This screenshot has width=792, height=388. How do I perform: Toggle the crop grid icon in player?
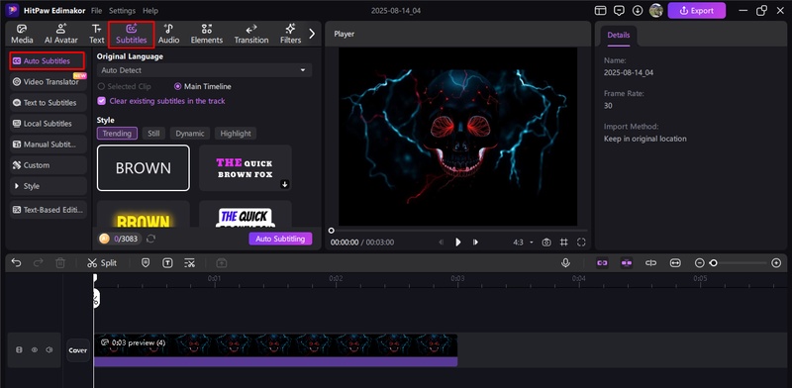(564, 242)
